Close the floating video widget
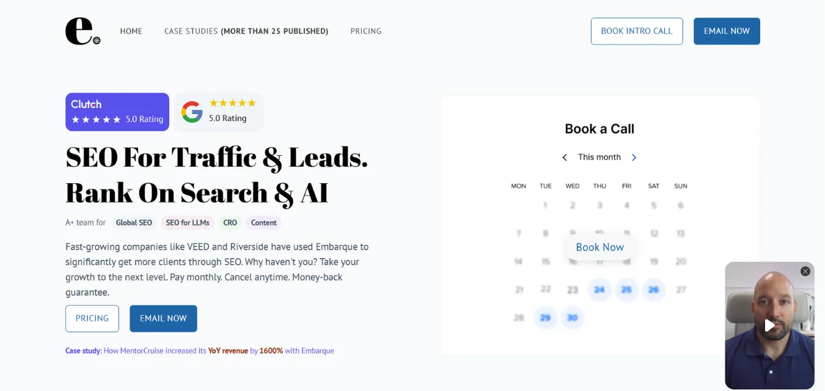This screenshot has width=825, height=391. point(805,271)
